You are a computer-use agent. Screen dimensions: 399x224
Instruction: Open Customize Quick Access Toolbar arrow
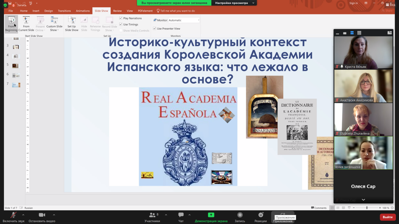tap(37, 3)
